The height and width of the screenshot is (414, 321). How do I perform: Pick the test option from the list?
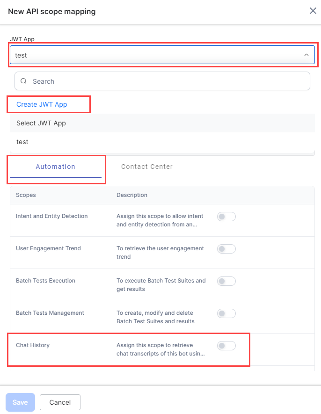click(22, 142)
